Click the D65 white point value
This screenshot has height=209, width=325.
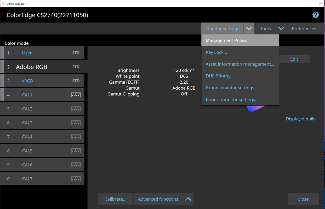pyautogui.click(x=184, y=76)
